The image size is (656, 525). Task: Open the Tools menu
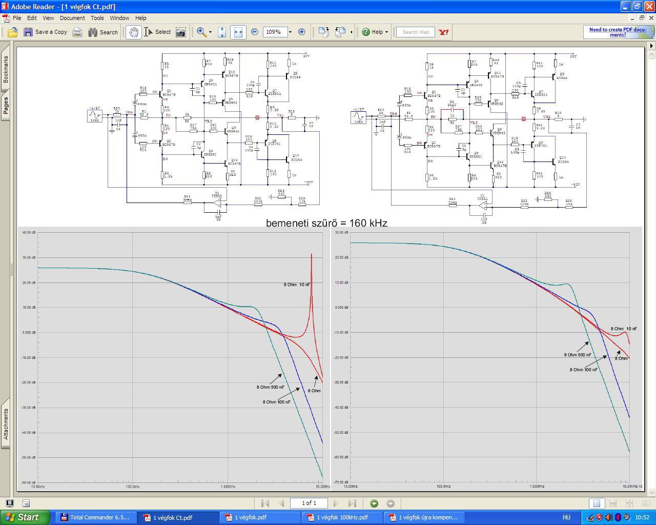click(97, 18)
